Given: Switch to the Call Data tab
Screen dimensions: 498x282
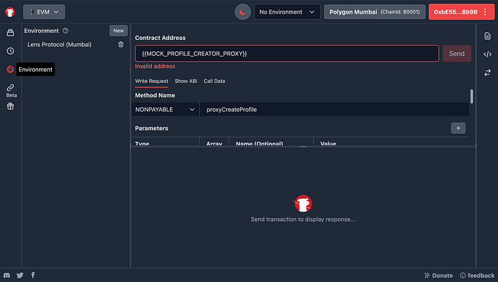Looking at the screenshot, I should click(x=214, y=81).
